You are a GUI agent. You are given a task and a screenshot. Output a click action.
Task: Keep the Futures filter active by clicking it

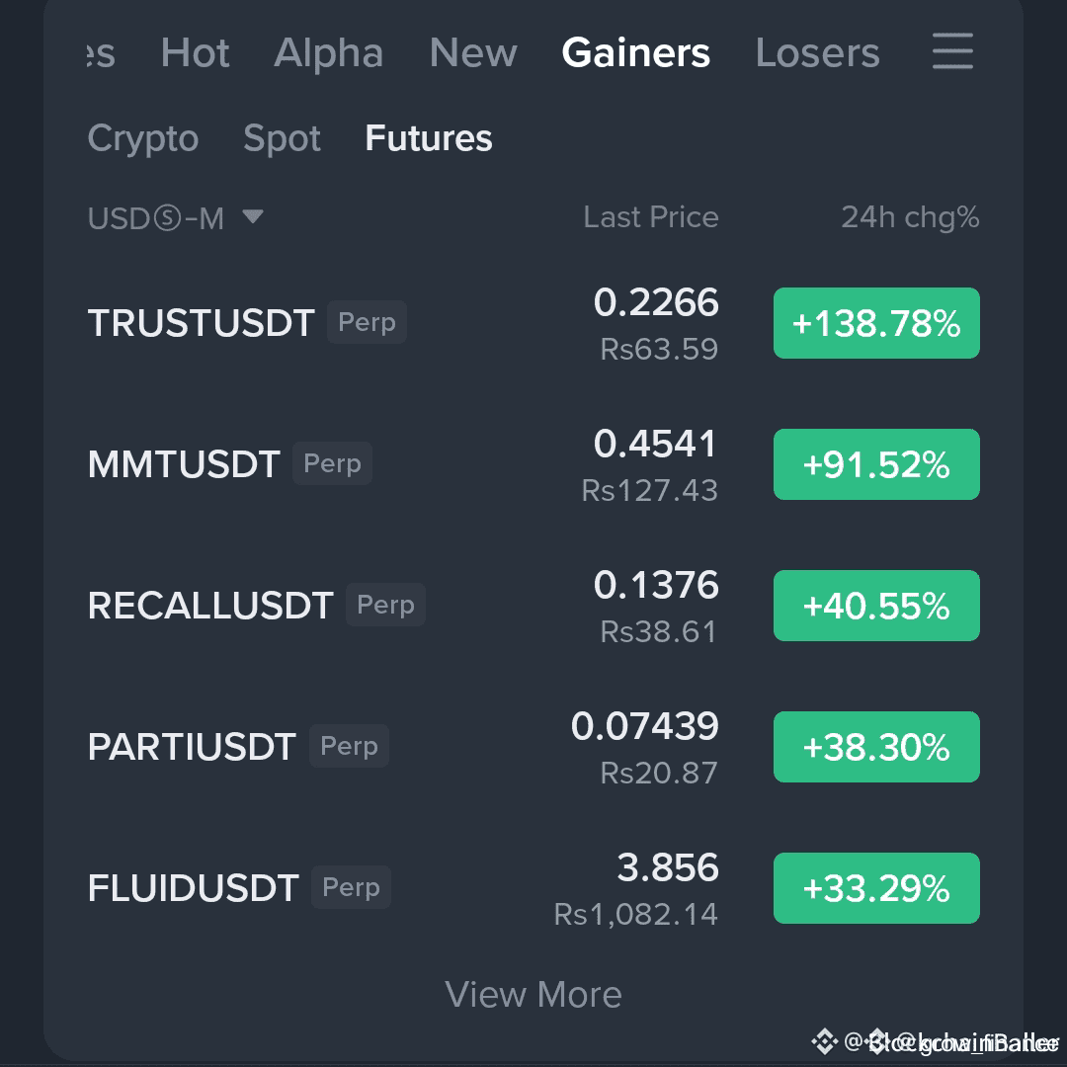click(x=428, y=139)
